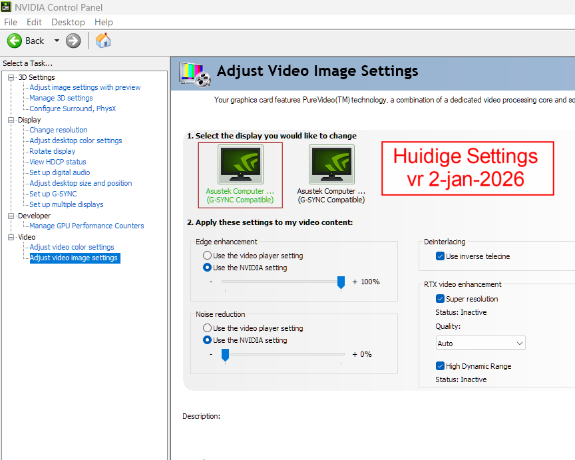Viewport: 575px width, 460px height.
Task: Select the first Asustek Computer display icon
Action: pyautogui.click(x=240, y=164)
